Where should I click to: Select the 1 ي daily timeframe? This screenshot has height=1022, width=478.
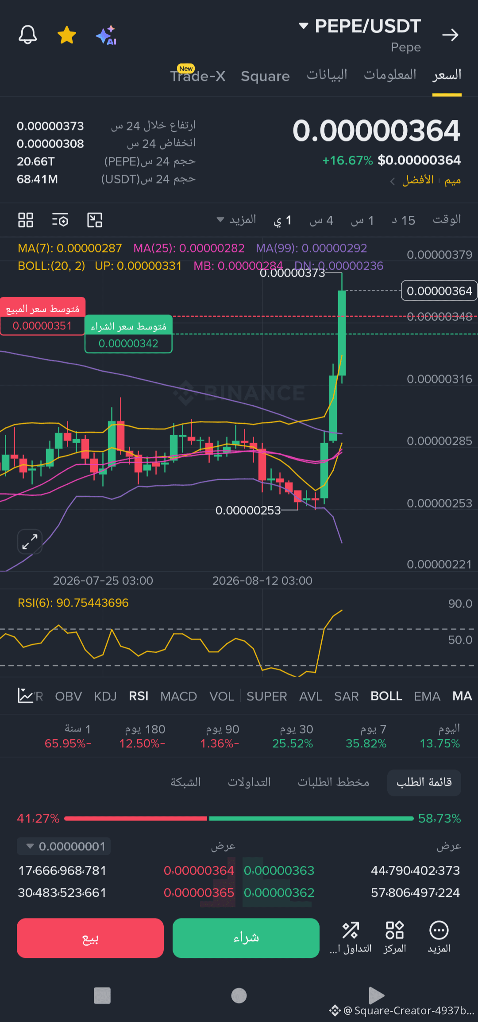[x=283, y=220]
